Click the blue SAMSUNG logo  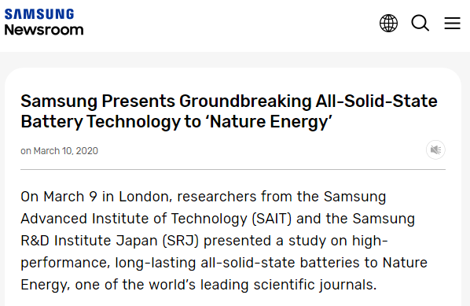(39, 14)
